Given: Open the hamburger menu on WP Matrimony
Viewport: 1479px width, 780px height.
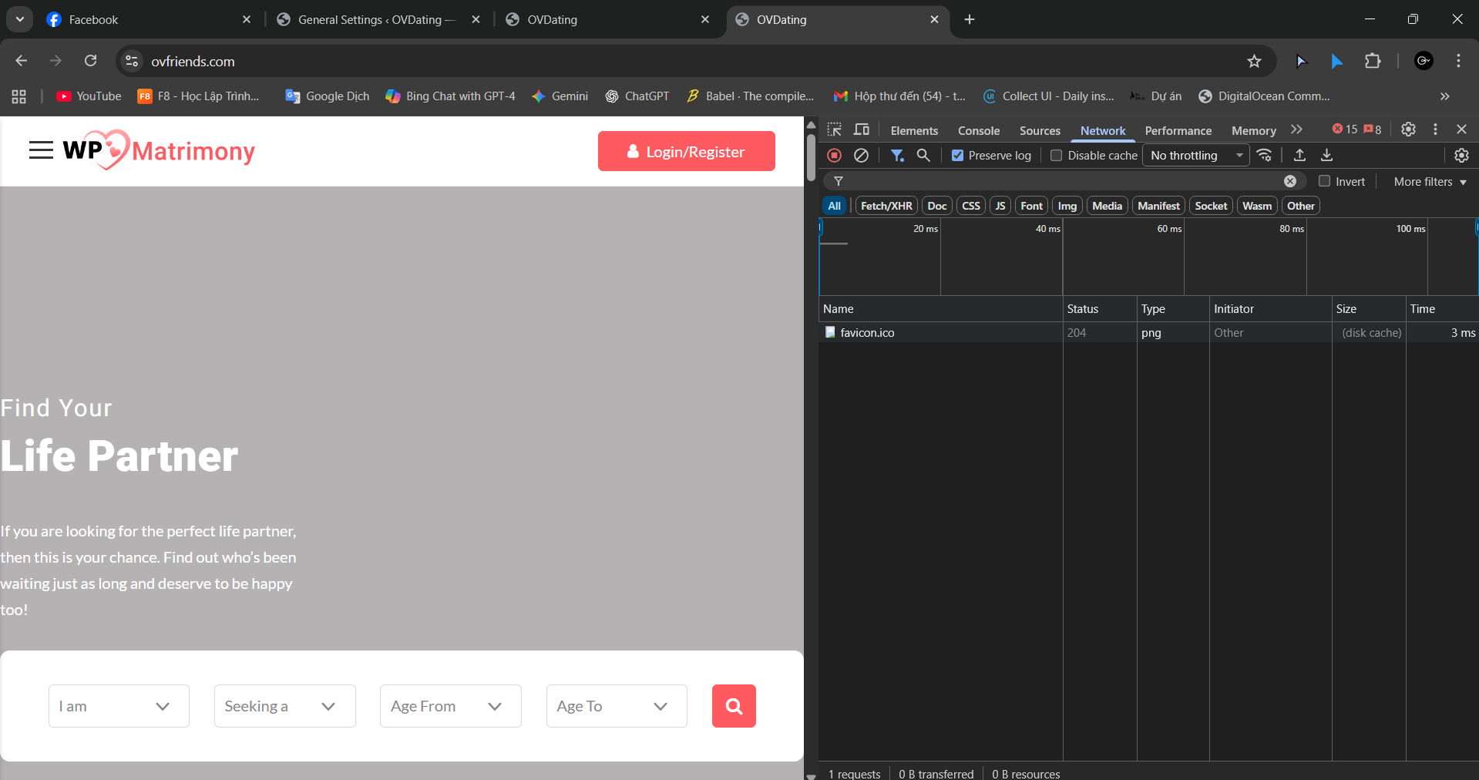Looking at the screenshot, I should (x=41, y=150).
